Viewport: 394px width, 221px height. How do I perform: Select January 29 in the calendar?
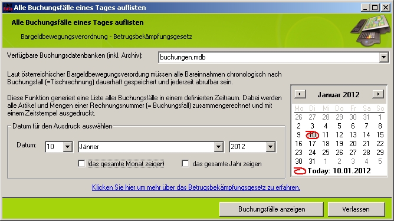pyautogui.click(x=380, y=153)
